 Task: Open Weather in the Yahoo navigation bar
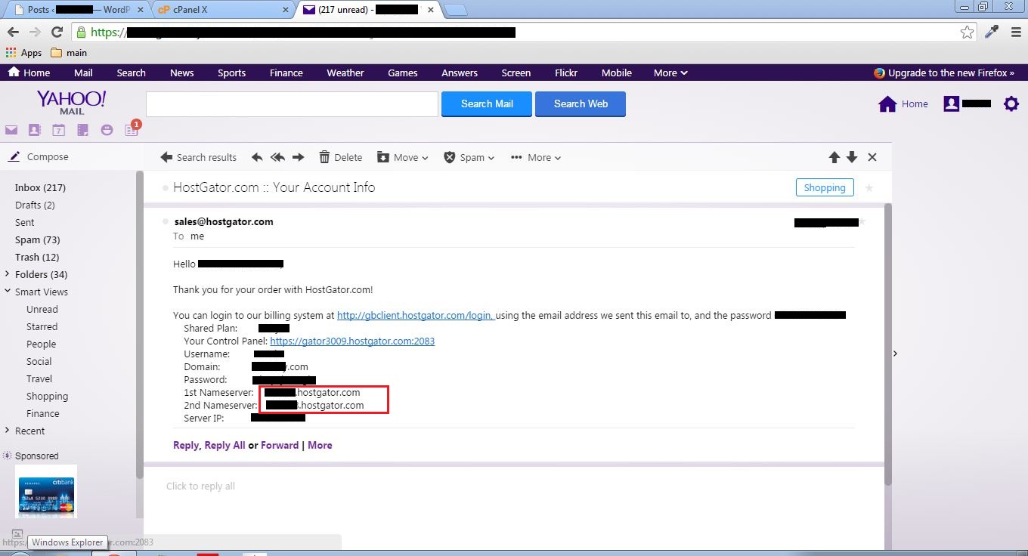345,73
